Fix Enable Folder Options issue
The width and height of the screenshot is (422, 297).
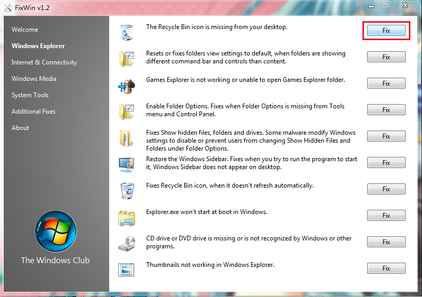386,110
